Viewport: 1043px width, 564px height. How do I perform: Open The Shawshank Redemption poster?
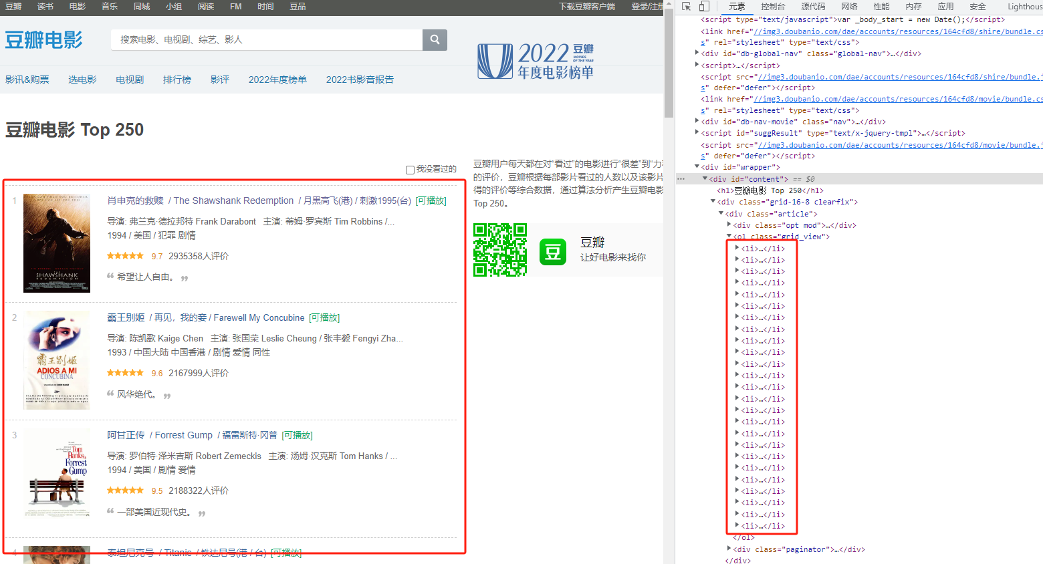coord(57,243)
